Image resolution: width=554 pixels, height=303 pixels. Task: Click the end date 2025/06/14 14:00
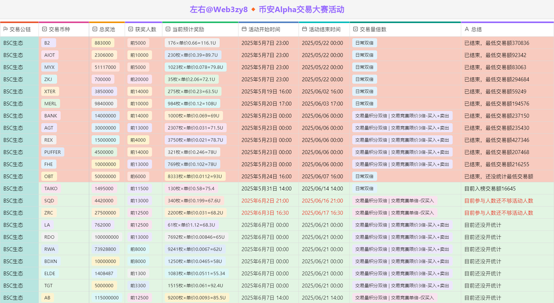click(322, 189)
